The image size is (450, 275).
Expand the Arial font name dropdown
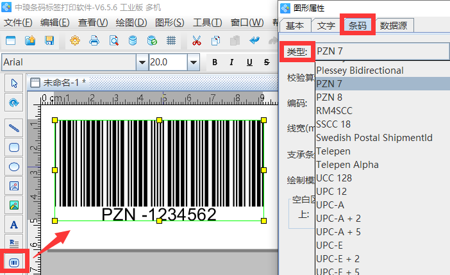(142, 62)
